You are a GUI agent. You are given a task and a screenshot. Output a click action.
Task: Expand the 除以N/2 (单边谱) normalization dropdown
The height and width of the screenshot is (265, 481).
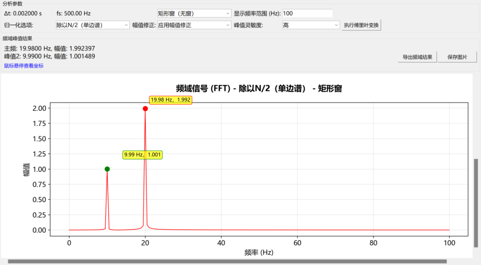coord(92,25)
